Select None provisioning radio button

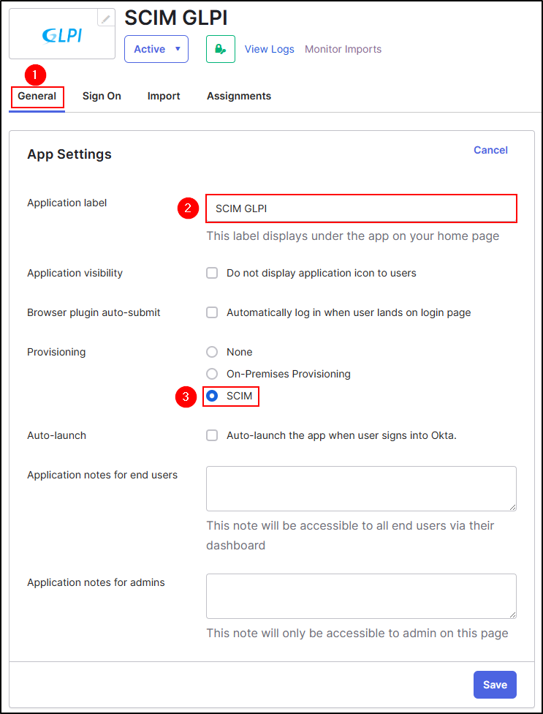point(212,352)
